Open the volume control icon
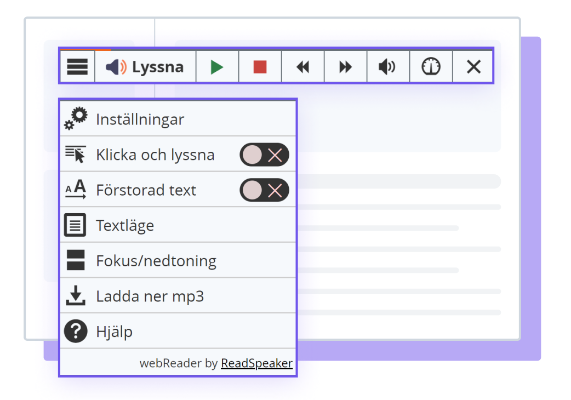Image resolution: width=571 pixels, height=400 pixels. [388, 67]
